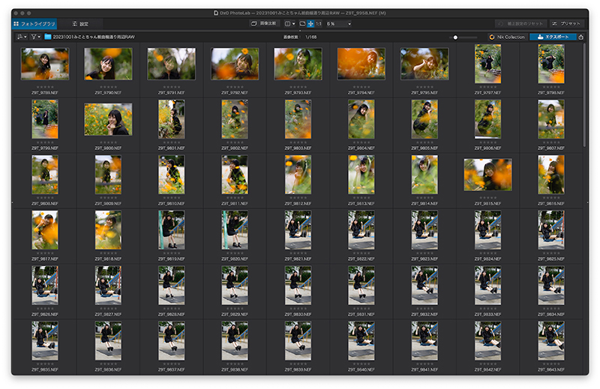Click the 画像比較 compare button
This screenshot has height=389, width=600.
pyautogui.click(x=264, y=23)
